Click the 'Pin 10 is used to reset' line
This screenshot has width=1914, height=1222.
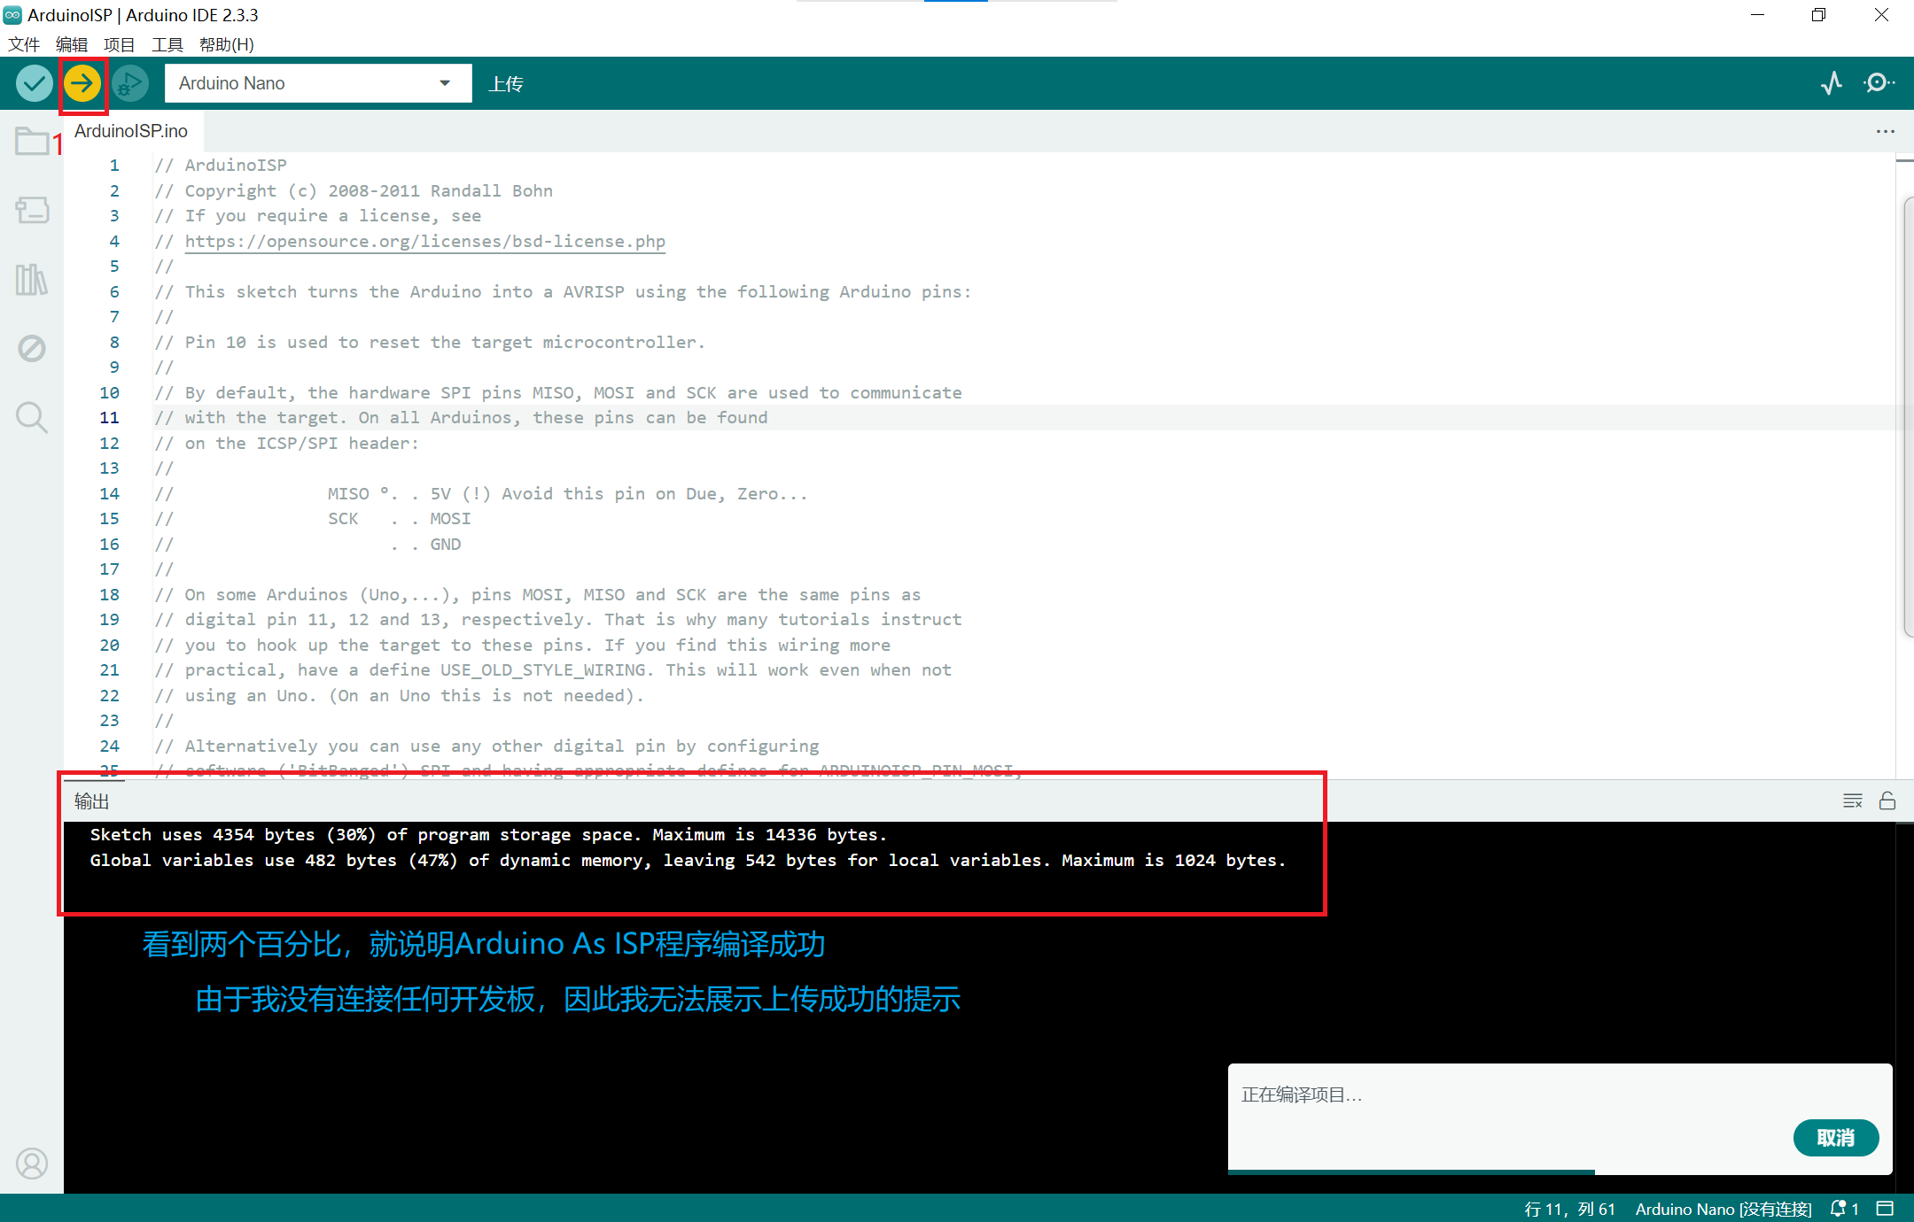point(430,342)
